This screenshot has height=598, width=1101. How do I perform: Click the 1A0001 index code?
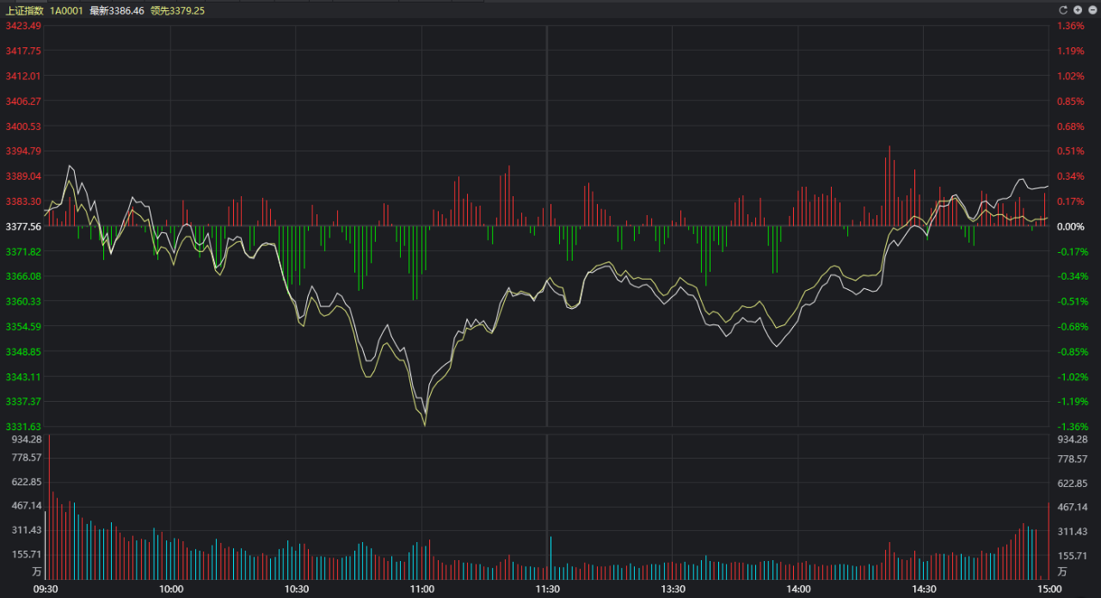pos(66,10)
